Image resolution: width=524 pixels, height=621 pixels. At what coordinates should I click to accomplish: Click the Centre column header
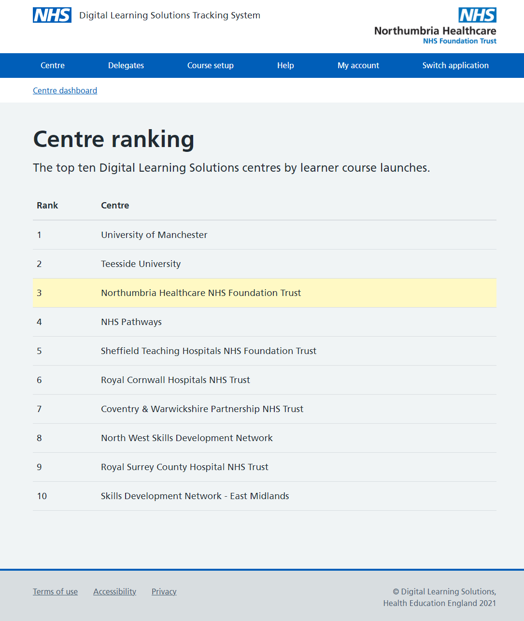coord(115,206)
